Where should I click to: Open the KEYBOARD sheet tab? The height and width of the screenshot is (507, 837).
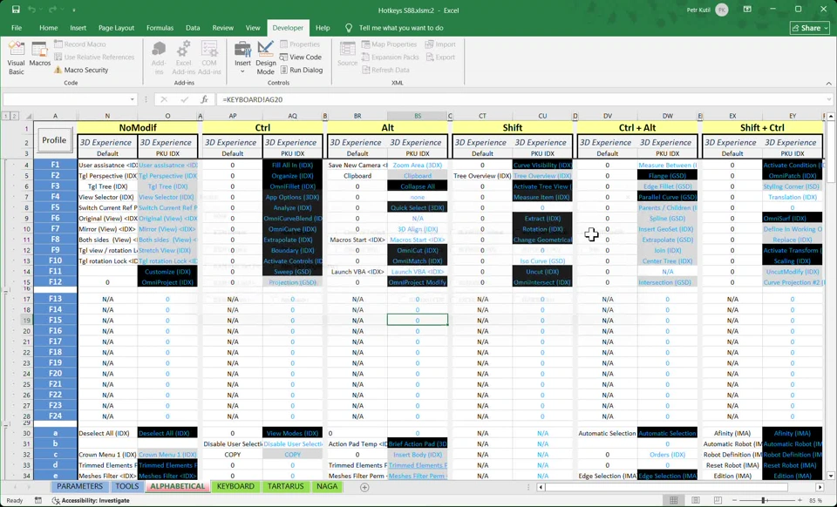(235, 486)
